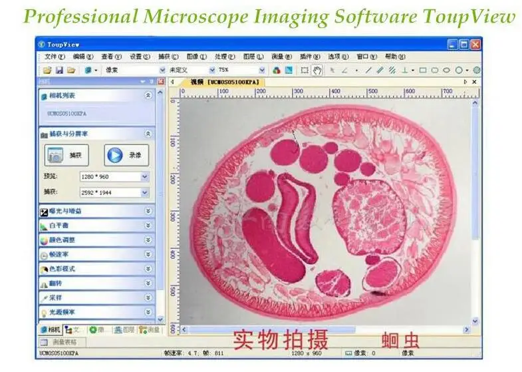Open the 未定义 magnification dropdown
Viewport: 522px width, 372px height.
click(212, 71)
